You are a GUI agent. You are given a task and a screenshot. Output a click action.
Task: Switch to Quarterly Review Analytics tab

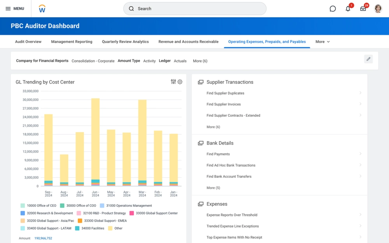(x=125, y=42)
